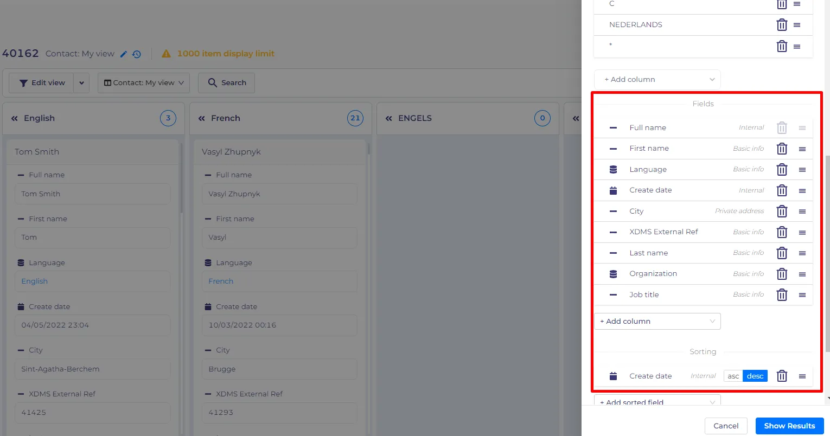Click the reorder handle for NEDERLANDS
The width and height of the screenshot is (830, 436).
click(x=797, y=25)
